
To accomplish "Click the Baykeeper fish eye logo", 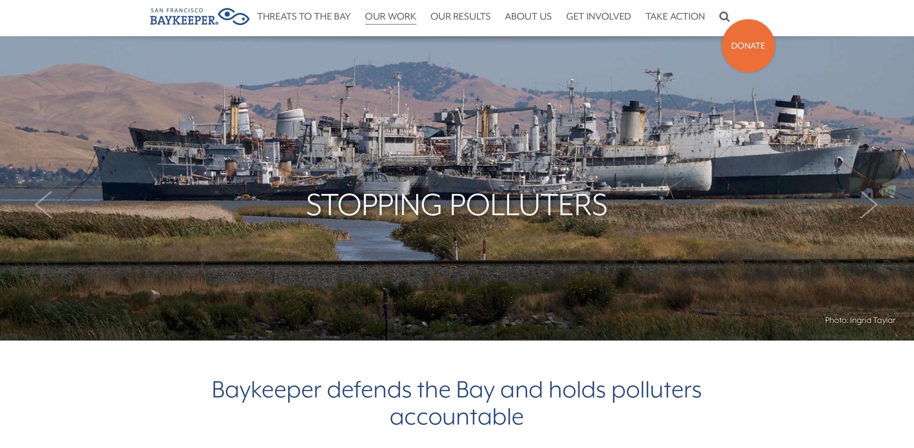I will click(x=234, y=16).
